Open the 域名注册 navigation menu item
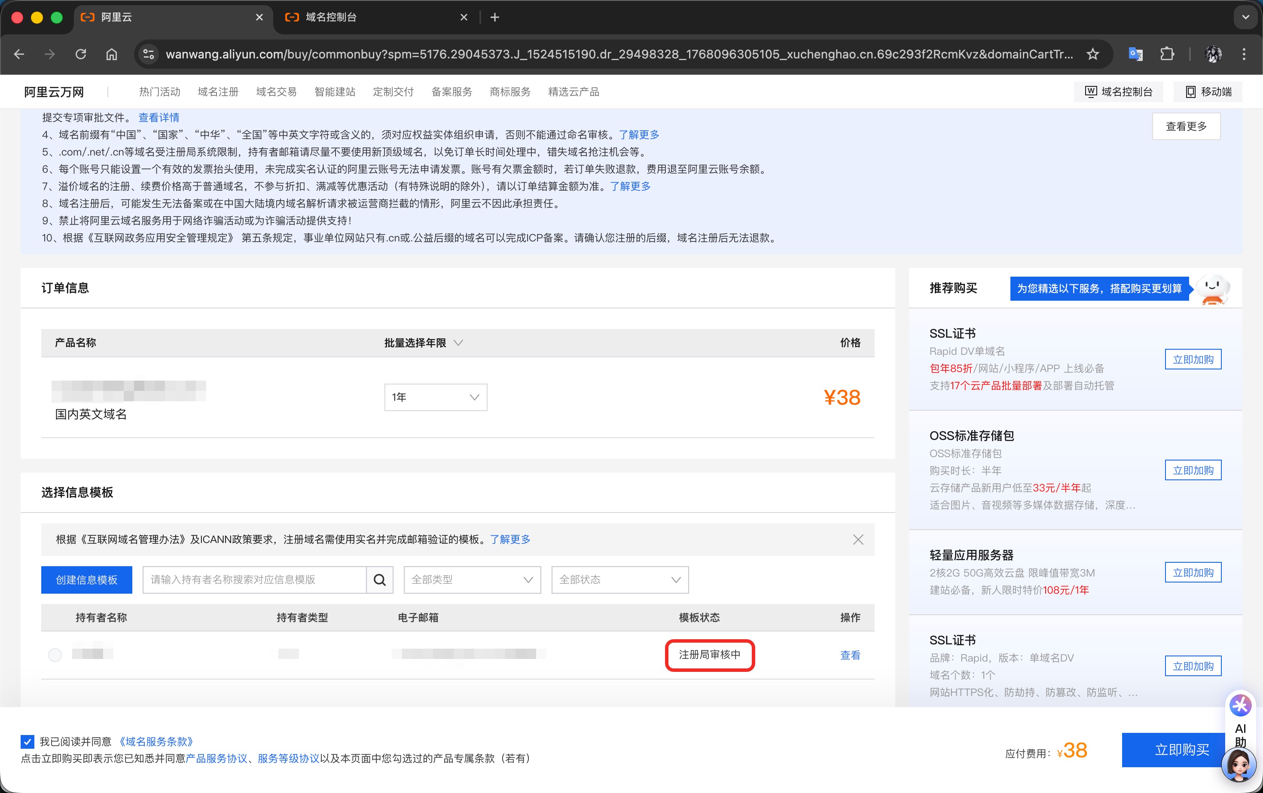Image resolution: width=1263 pixels, height=793 pixels. pos(218,92)
